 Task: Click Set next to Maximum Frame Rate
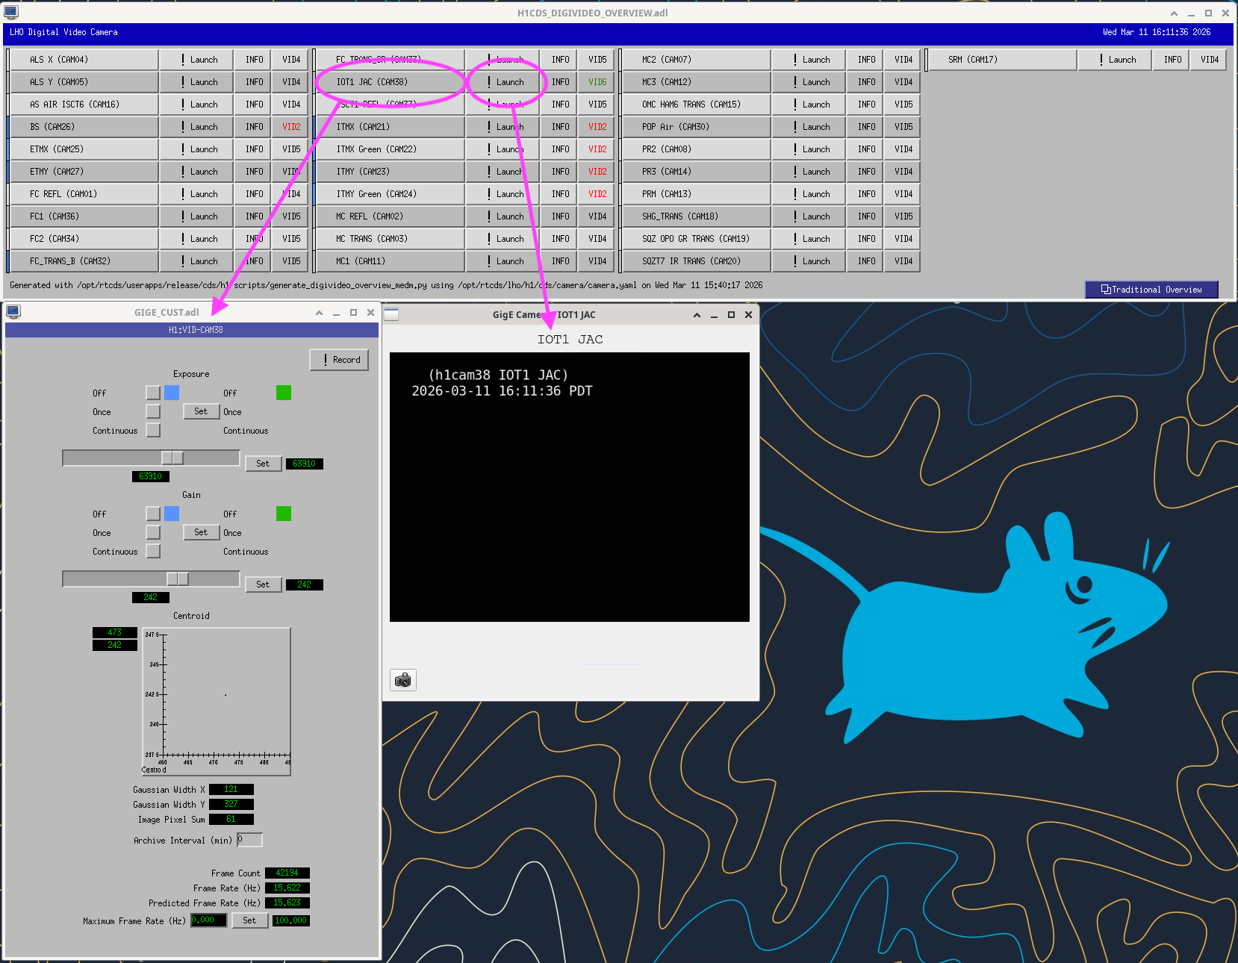[249, 920]
